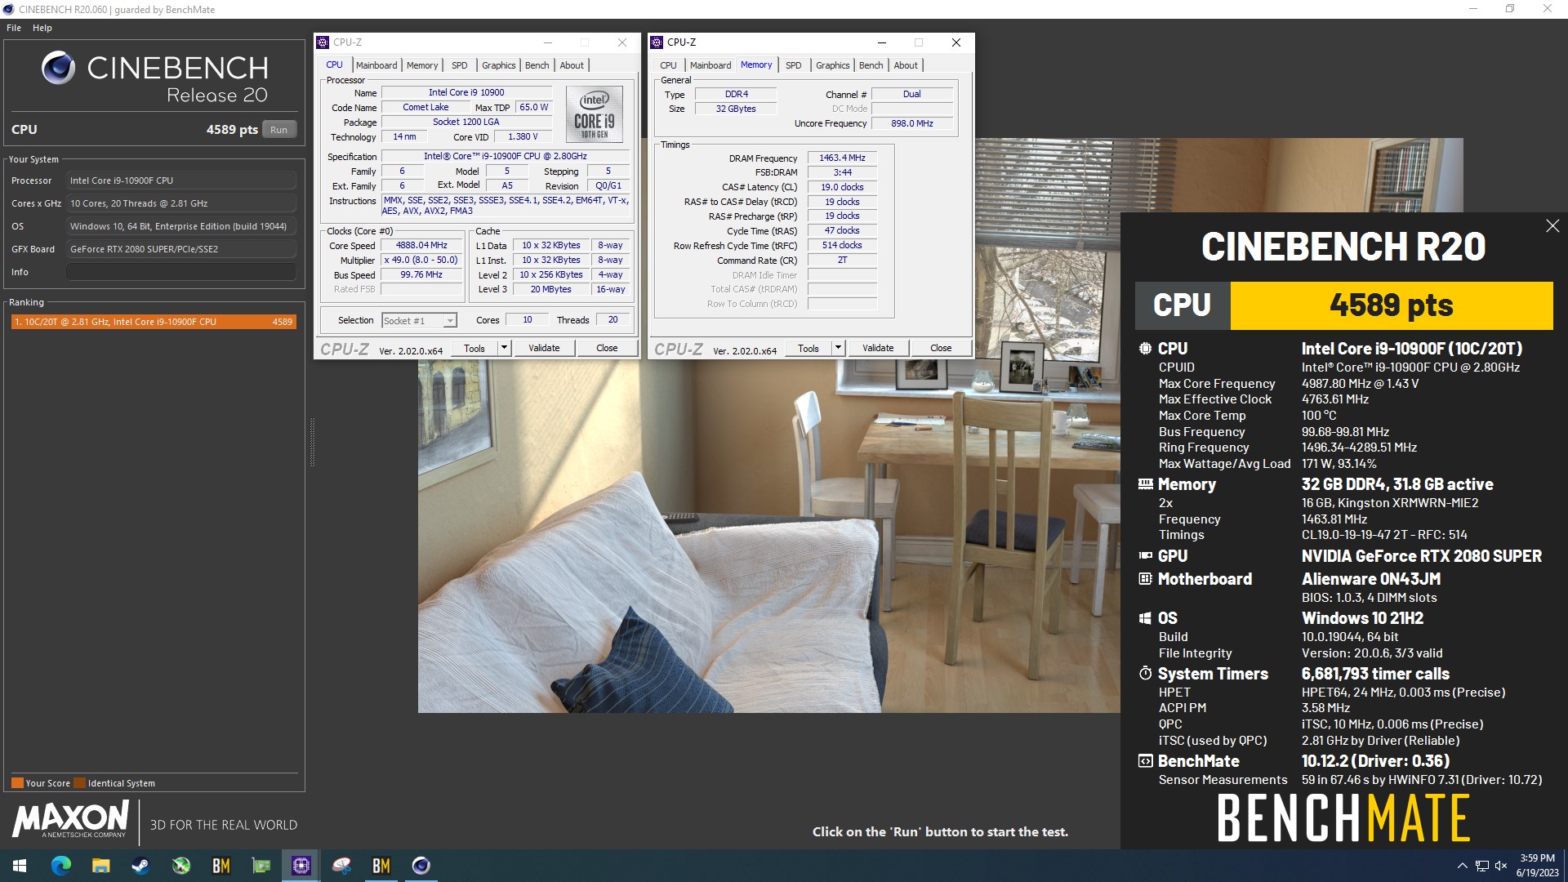Viewport: 1568px width, 882px height.
Task: Open the Help menu in Cinebench
Action: click(x=42, y=28)
